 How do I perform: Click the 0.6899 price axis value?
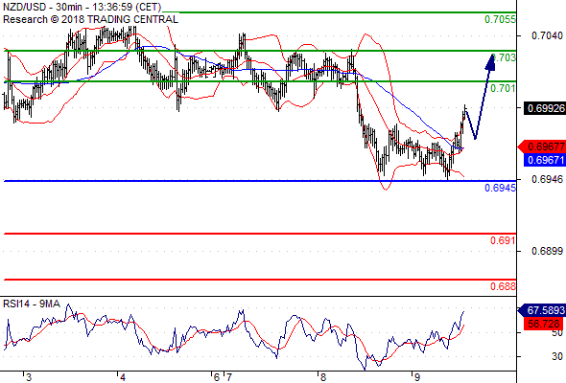[x=547, y=251]
